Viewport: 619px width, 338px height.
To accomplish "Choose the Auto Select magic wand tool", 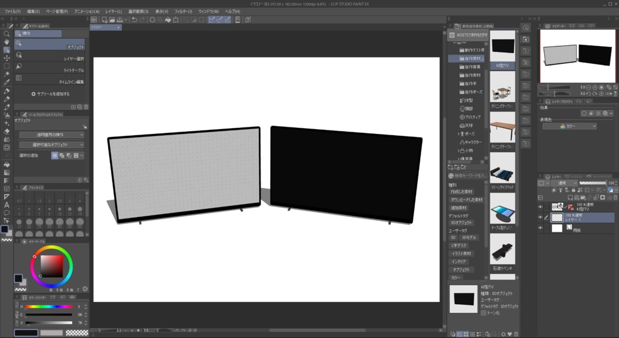I will (7, 74).
